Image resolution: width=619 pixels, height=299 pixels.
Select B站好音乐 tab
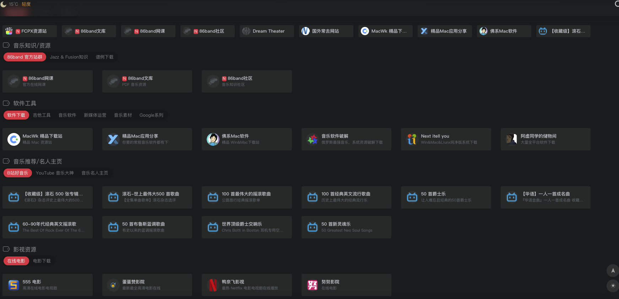tap(18, 173)
